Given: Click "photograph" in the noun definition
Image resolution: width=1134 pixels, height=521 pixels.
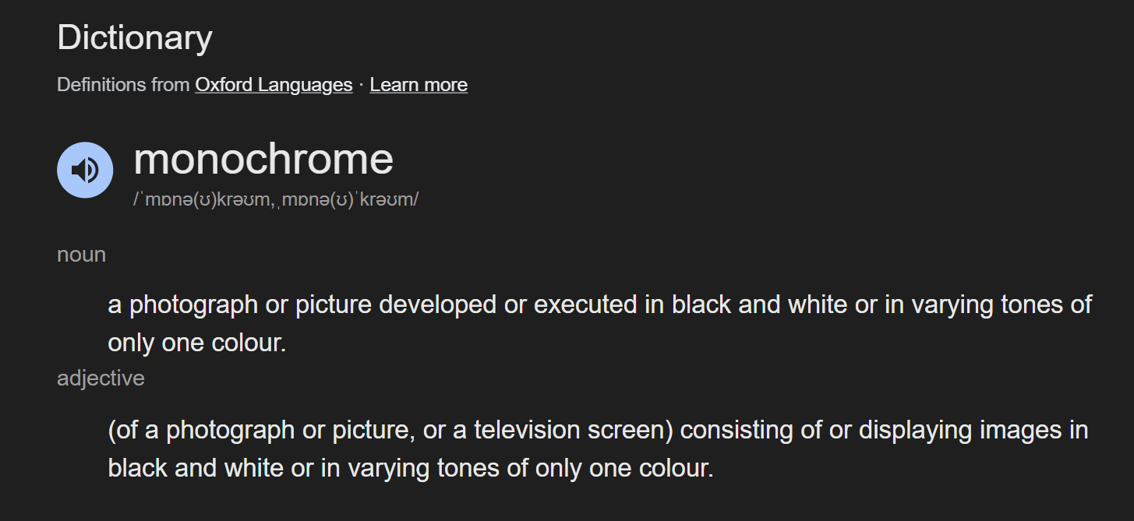Looking at the screenshot, I should point(193,305).
